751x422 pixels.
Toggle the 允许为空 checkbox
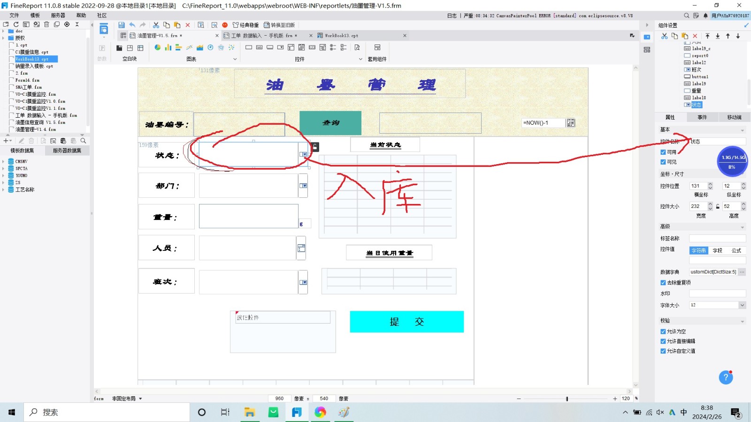coord(663,332)
